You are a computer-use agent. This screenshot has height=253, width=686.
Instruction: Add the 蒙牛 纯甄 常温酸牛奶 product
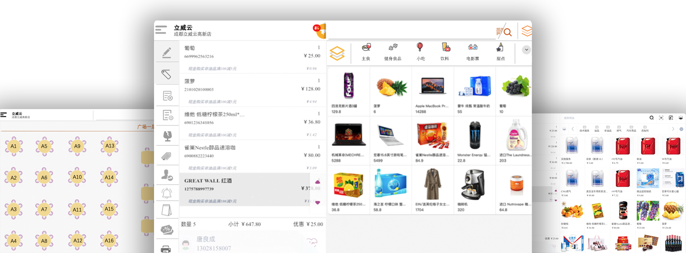tap(475, 92)
